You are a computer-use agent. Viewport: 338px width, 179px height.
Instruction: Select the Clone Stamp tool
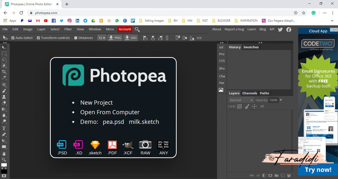tap(4, 97)
